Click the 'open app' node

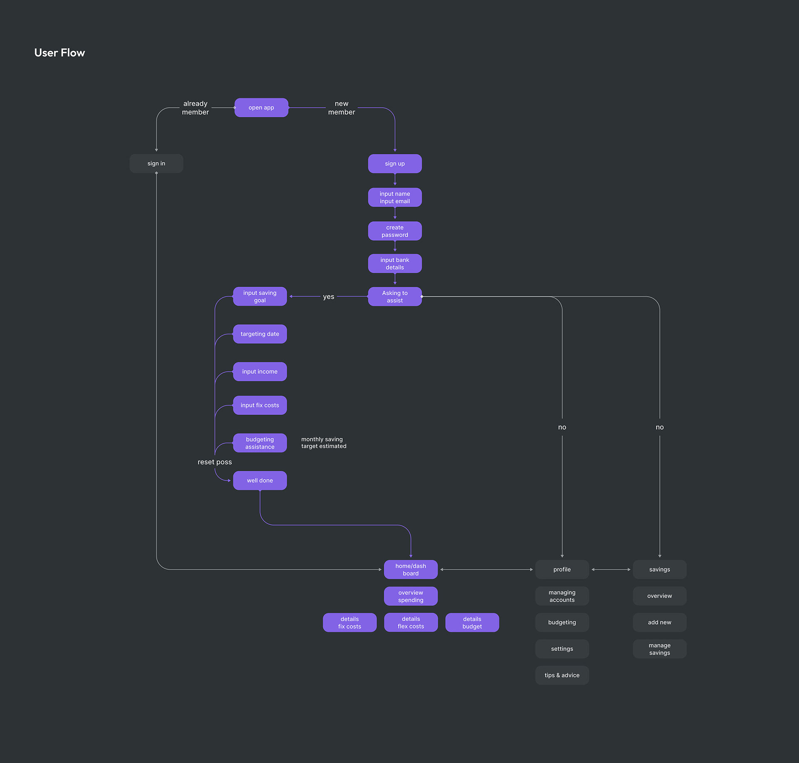click(x=261, y=108)
